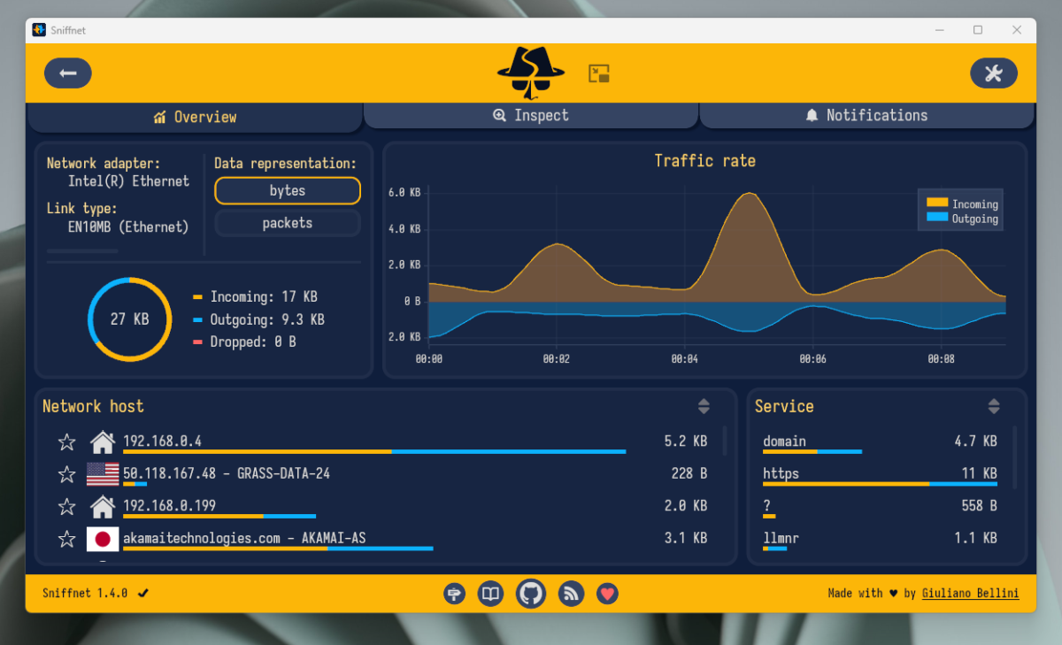Click the Traffic rate chart title
Screen dimensions: 1062x645
coord(704,161)
